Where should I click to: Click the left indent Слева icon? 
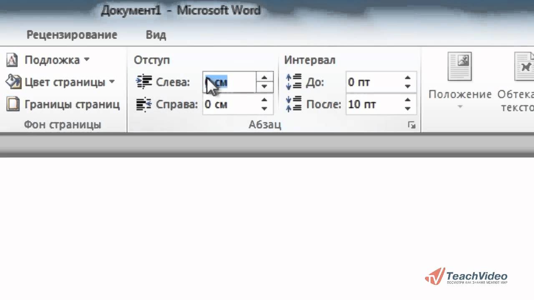[x=144, y=82]
